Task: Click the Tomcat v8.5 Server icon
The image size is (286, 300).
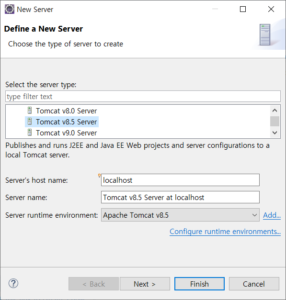Action: [x=30, y=122]
